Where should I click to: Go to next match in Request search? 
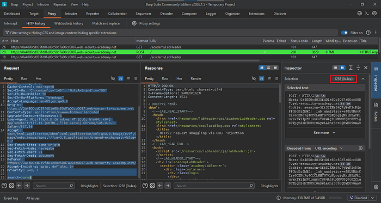point(27,186)
